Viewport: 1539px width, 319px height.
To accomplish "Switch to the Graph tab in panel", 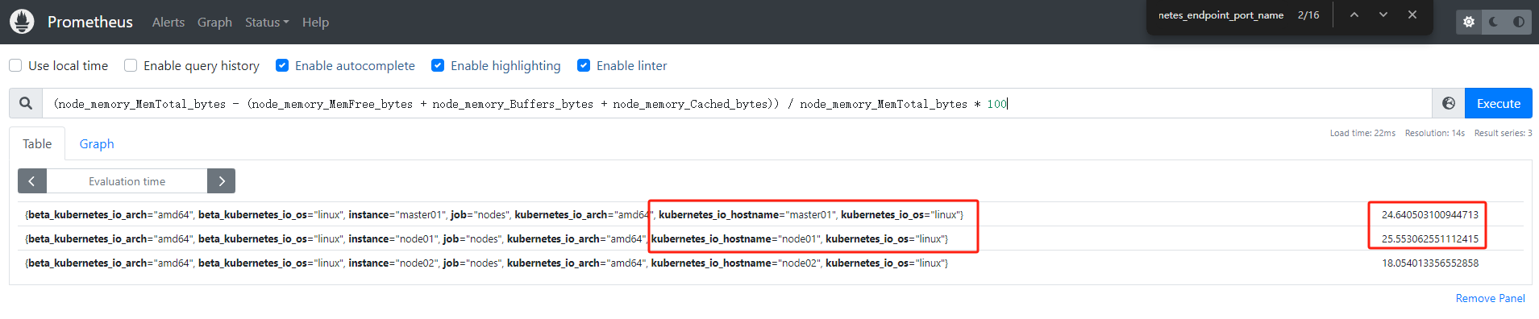I will 97,143.
